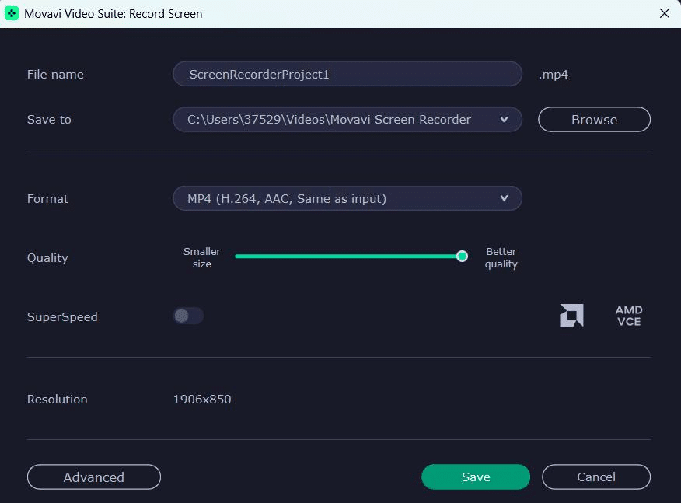Click the Better quality label
Viewport: 681px width, 503px height.
pyautogui.click(x=501, y=257)
